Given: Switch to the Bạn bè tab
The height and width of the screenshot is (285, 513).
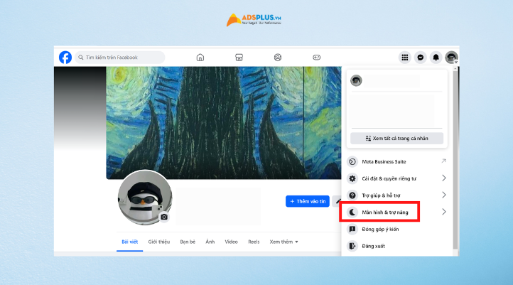Looking at the screenshot, I should [188, 242].
